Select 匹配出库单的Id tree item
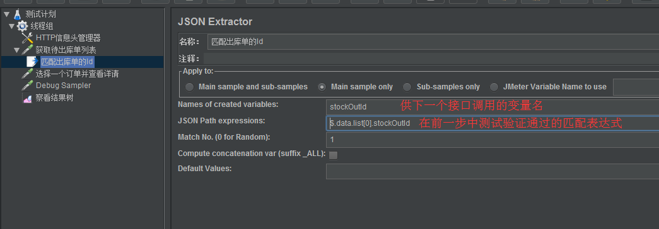The width and height of the screenshot is (659, 229). click(x=67, y=62)
